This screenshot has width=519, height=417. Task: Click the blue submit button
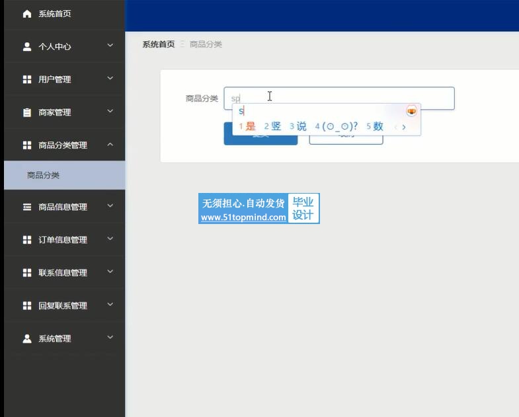pos(260,133)
